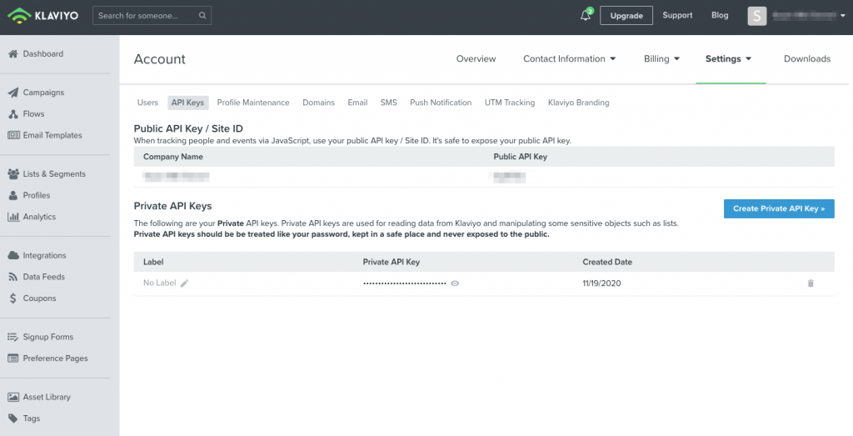The height and width of the screenshot is (436, 853).
Task: Click the Dashboard home icon
Action: tap(13, 53)
